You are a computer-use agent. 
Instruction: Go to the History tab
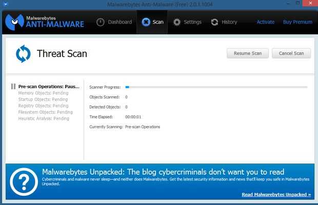pyautogui.click(x=224, y=22)
